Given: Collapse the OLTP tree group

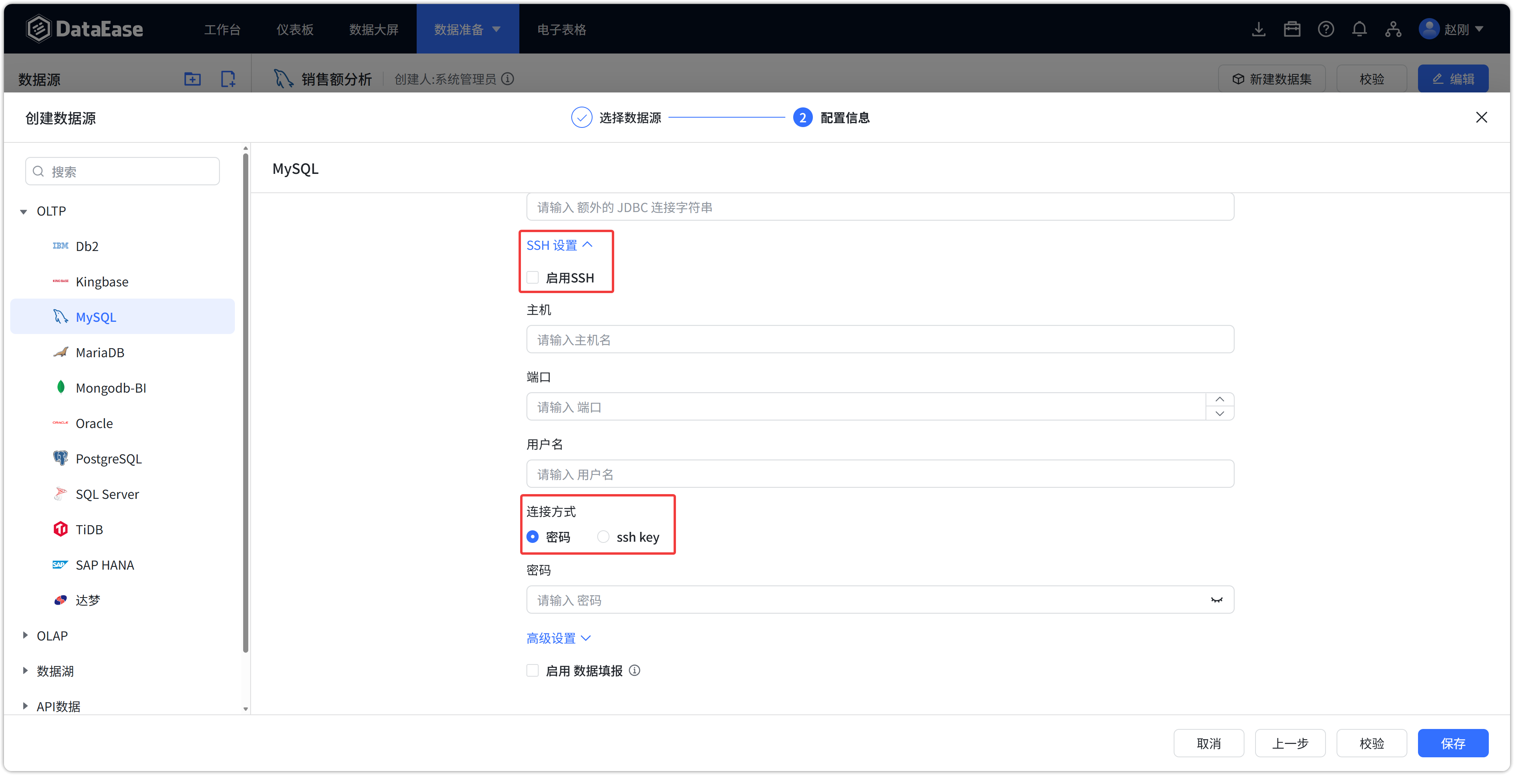Looking at the screenshot, I should (24, 212).
